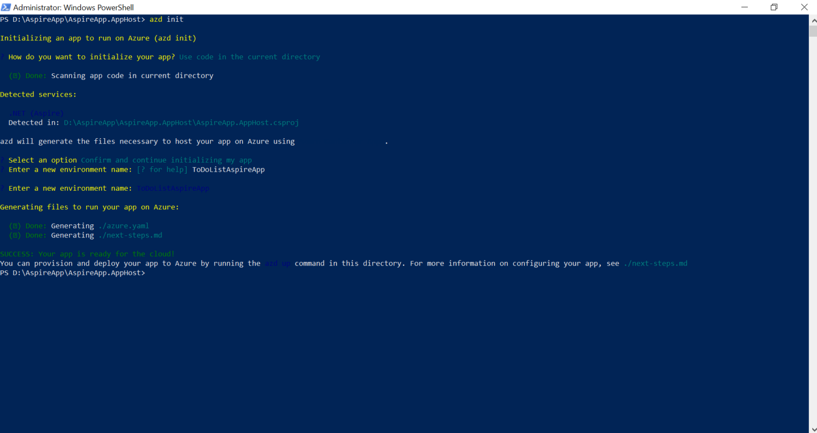
Task: Select the azure.yaml generated file path
Action: tap(123, 225)
